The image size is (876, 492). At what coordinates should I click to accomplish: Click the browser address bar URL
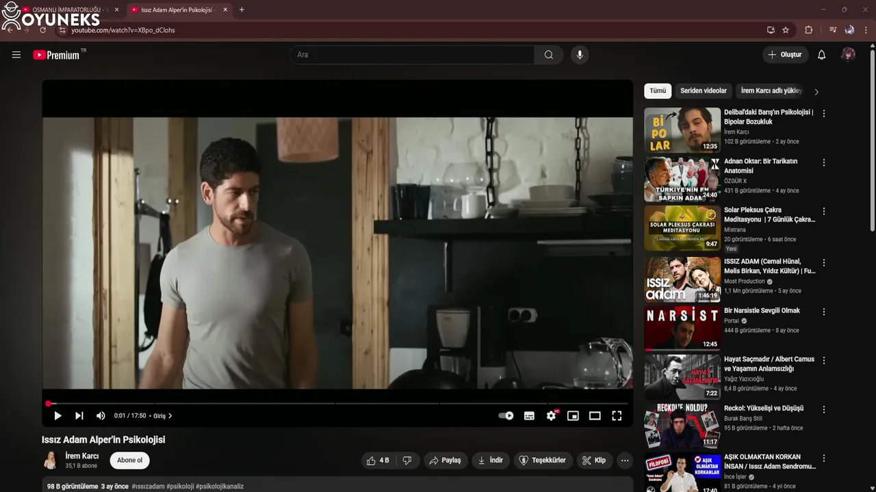click(123, 30)
